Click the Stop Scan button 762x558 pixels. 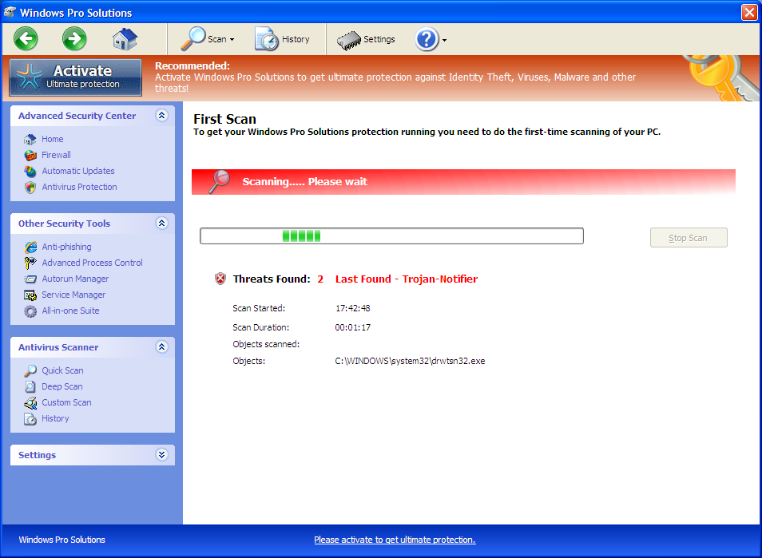pyautogui.click(x=689, y=238)
